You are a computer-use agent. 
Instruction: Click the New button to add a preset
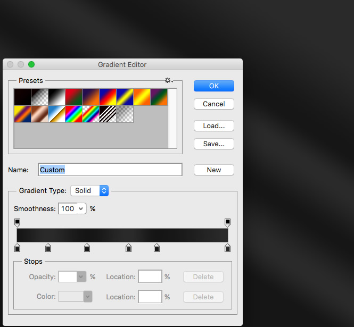pyautogui.click(x=213, y=170)
